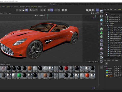Click the Spline rectangle tool icon

(x=101, y=16)
